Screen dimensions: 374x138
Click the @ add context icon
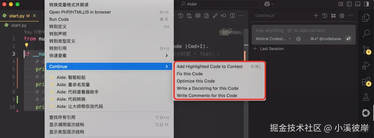tap(299, 39)
